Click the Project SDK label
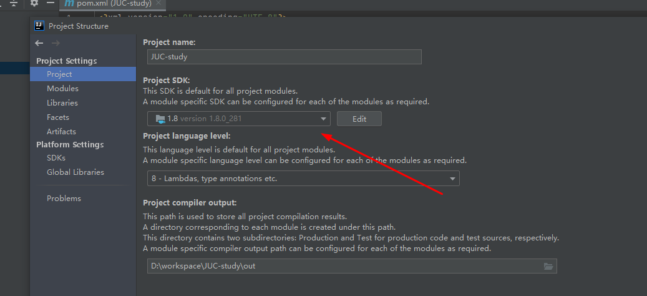The image size is (647, 296). pos(167,81)
